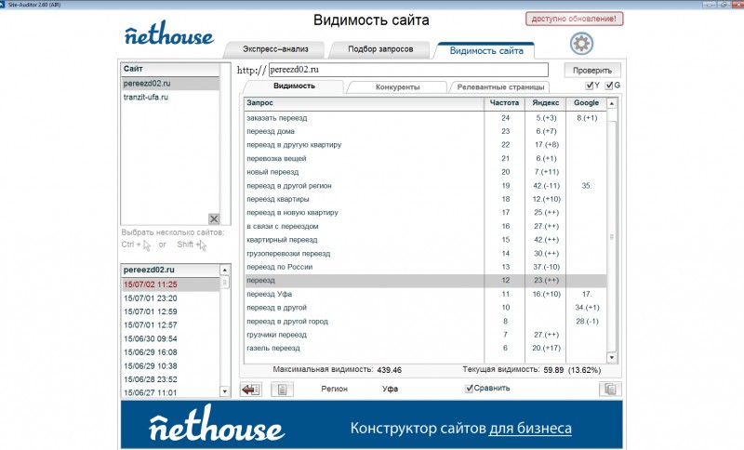Select query новый переезд
The width and height of the screenshot is (744, 450).
point(426,172)
